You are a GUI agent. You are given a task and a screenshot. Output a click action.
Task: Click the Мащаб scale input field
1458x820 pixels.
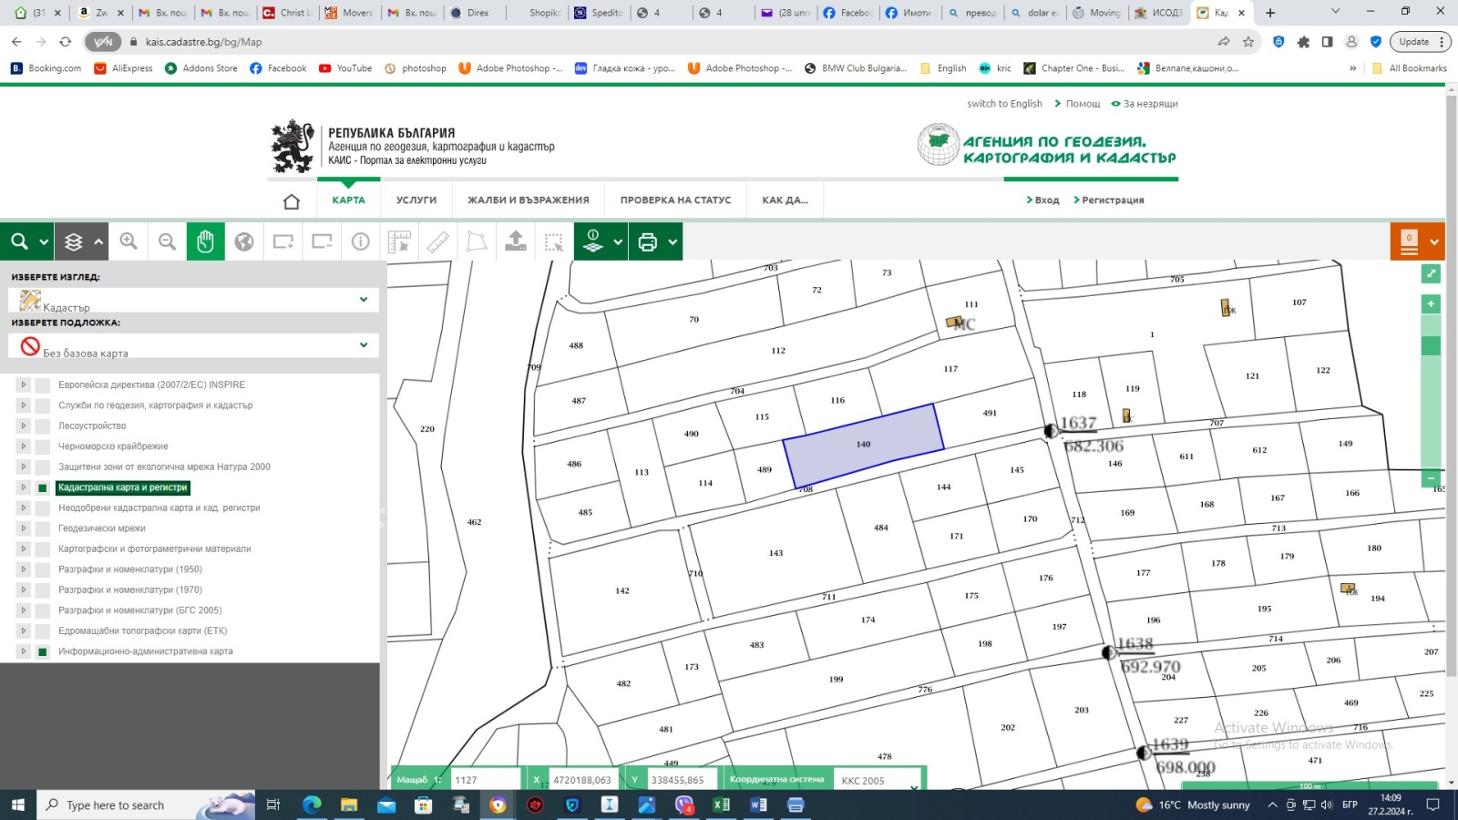(x=486, y=779)
